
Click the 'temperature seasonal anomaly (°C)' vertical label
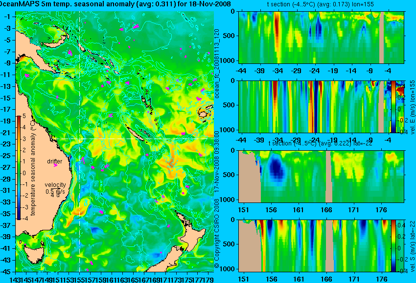[x=33, y=167]
